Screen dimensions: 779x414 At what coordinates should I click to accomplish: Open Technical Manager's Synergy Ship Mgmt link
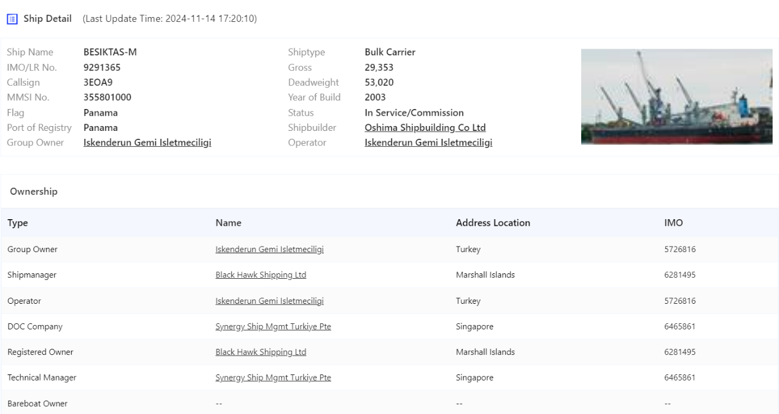pos(273,377)
